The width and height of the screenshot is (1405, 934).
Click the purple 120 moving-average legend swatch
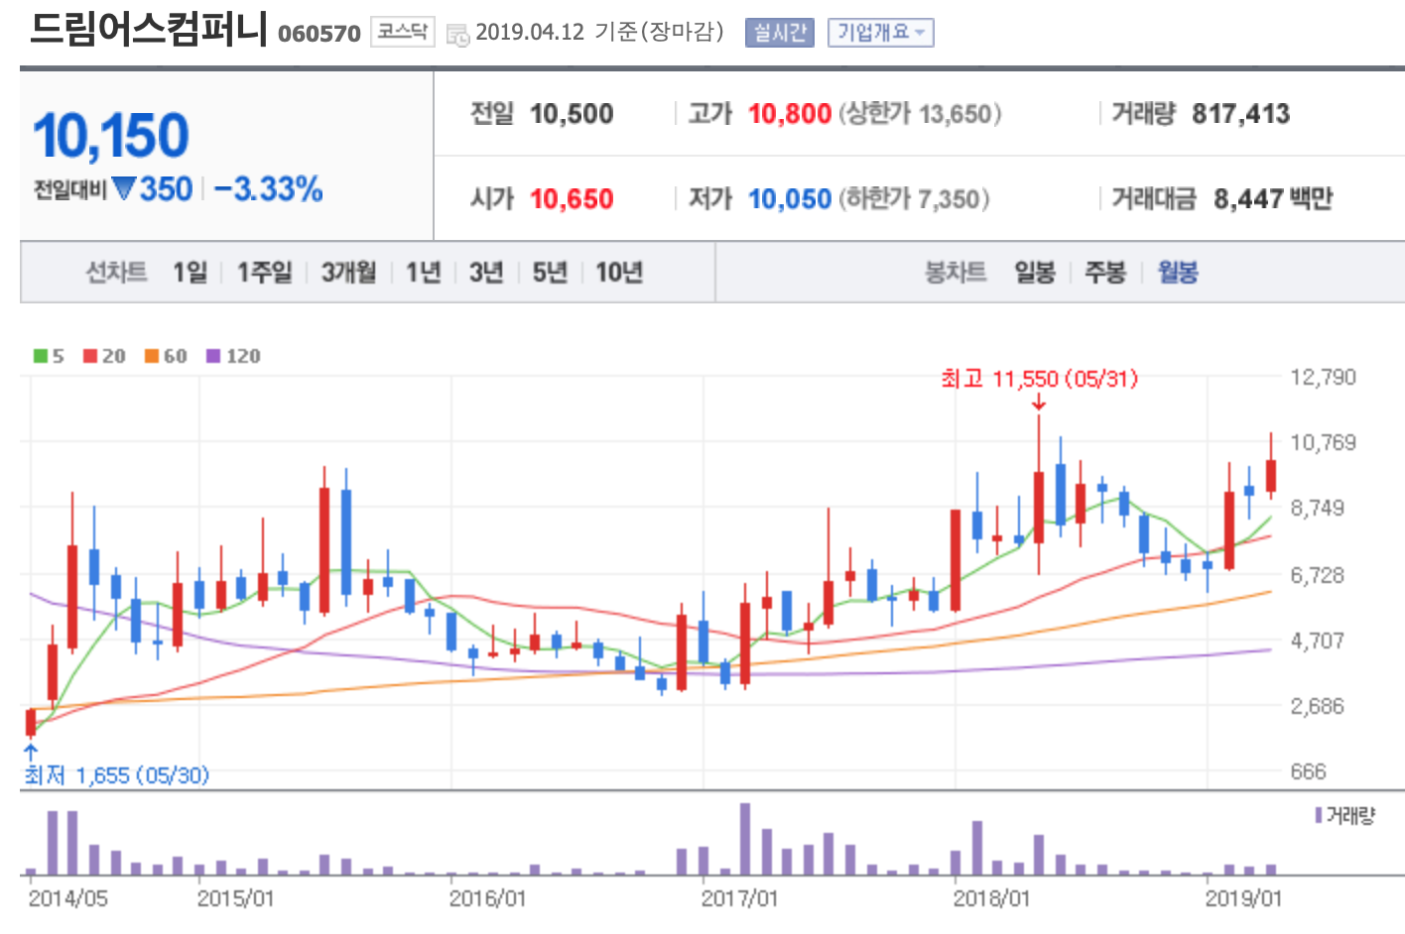tap(213, 356)
